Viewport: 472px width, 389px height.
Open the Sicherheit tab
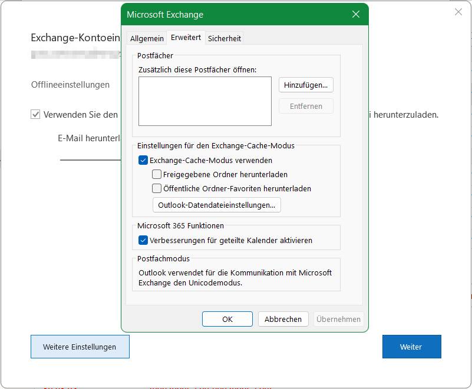tap(225, 37)
